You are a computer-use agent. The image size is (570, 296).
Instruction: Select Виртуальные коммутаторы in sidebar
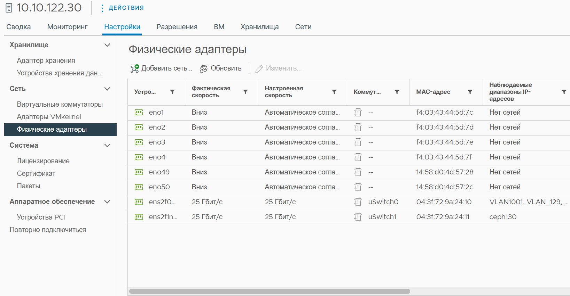click(60, 104)
